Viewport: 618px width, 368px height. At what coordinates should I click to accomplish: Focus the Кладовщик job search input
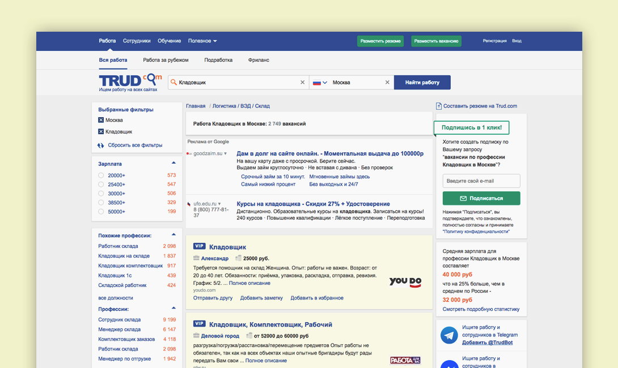point(238,82)
